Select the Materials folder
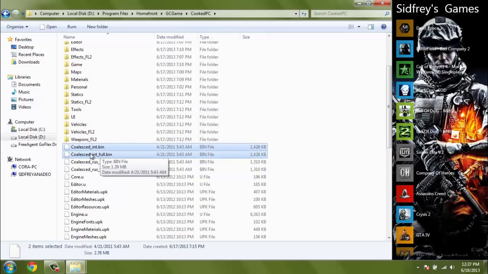Image resolution: width=488 pixels, height=274 pixels. point(79,80)
